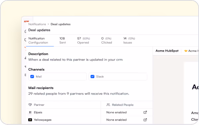Click the Deal updates breadcrumb
Viewport: 199px width, 125px height.
click(x=61, y=24)
